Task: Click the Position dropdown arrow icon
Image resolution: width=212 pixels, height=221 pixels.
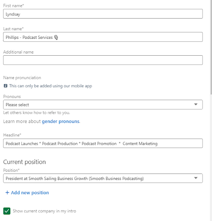Action: click(196, 178)
